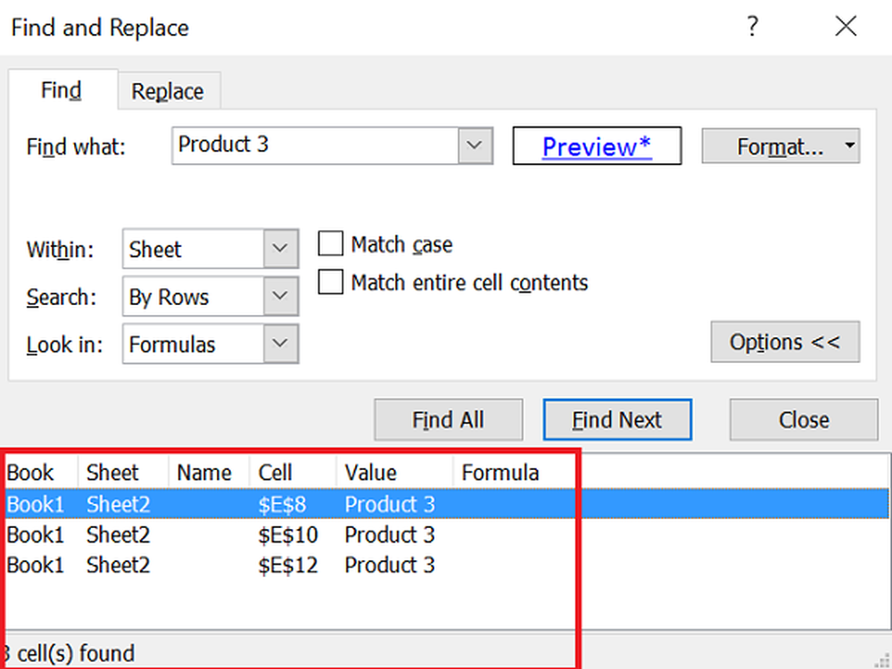The image size is (892, 669).
Task: Click the Preview* format sample box
Action: tap(597, 146)
